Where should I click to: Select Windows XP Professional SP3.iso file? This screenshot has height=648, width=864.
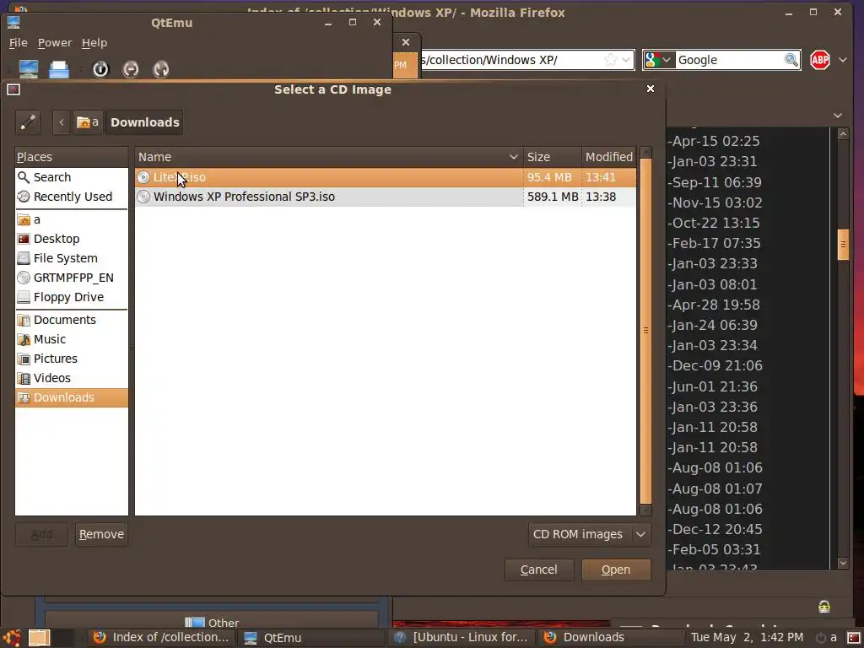(x=385, y=197)
